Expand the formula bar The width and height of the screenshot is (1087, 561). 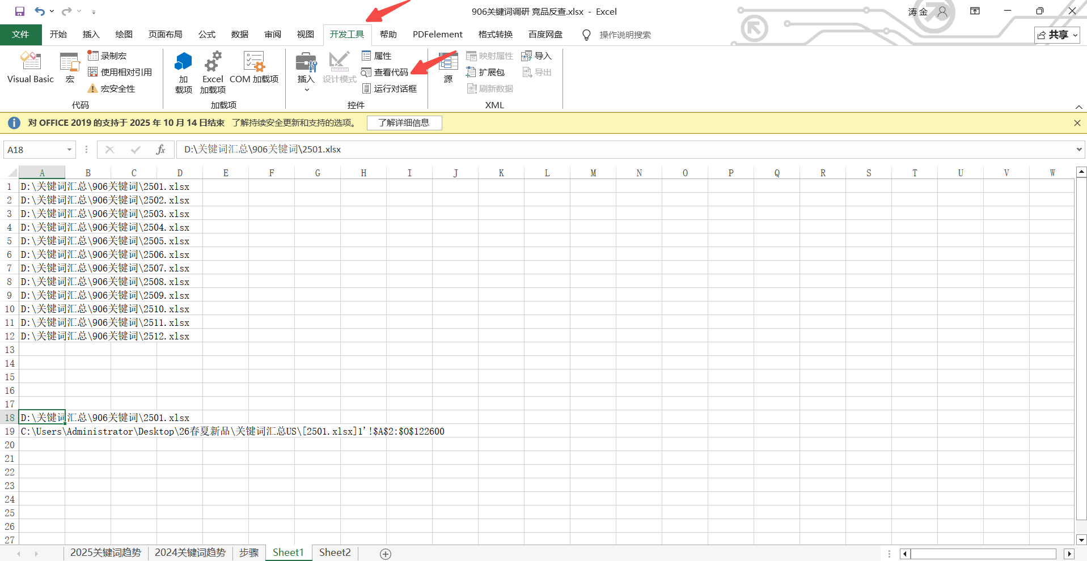click(x=1078, y=150)
